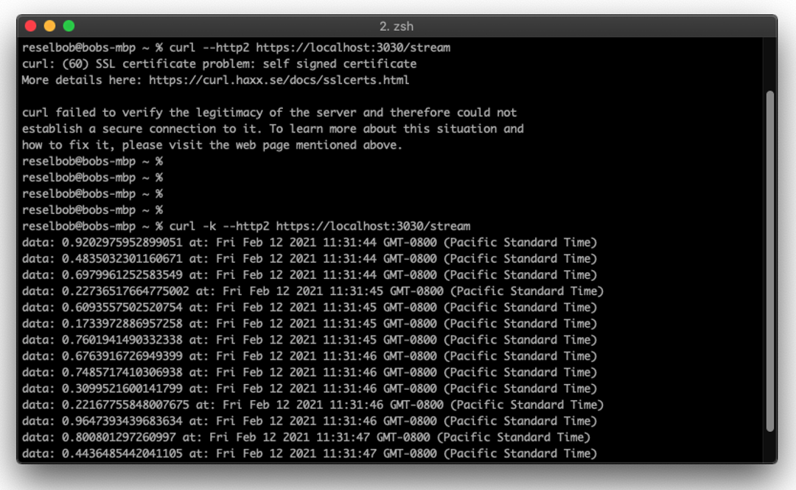Open the curl.haxx.se sslcerts docs link
This screenshot has height=490, width=796.
click(279, 80)
